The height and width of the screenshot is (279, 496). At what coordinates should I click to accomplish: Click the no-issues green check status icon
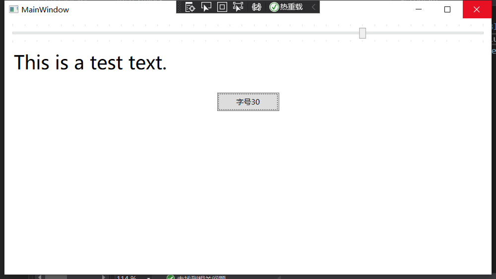(171, 277)
